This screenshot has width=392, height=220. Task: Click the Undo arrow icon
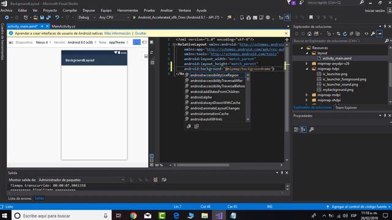[57, 18]
